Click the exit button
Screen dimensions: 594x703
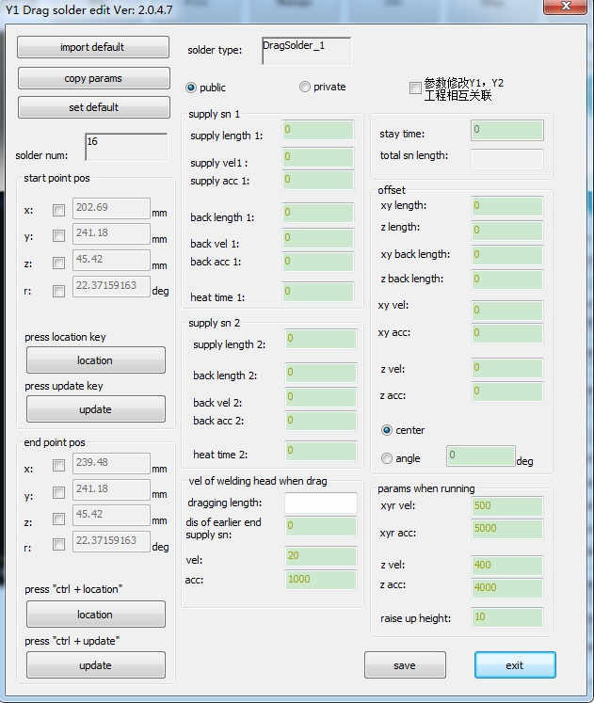[514, 665]
